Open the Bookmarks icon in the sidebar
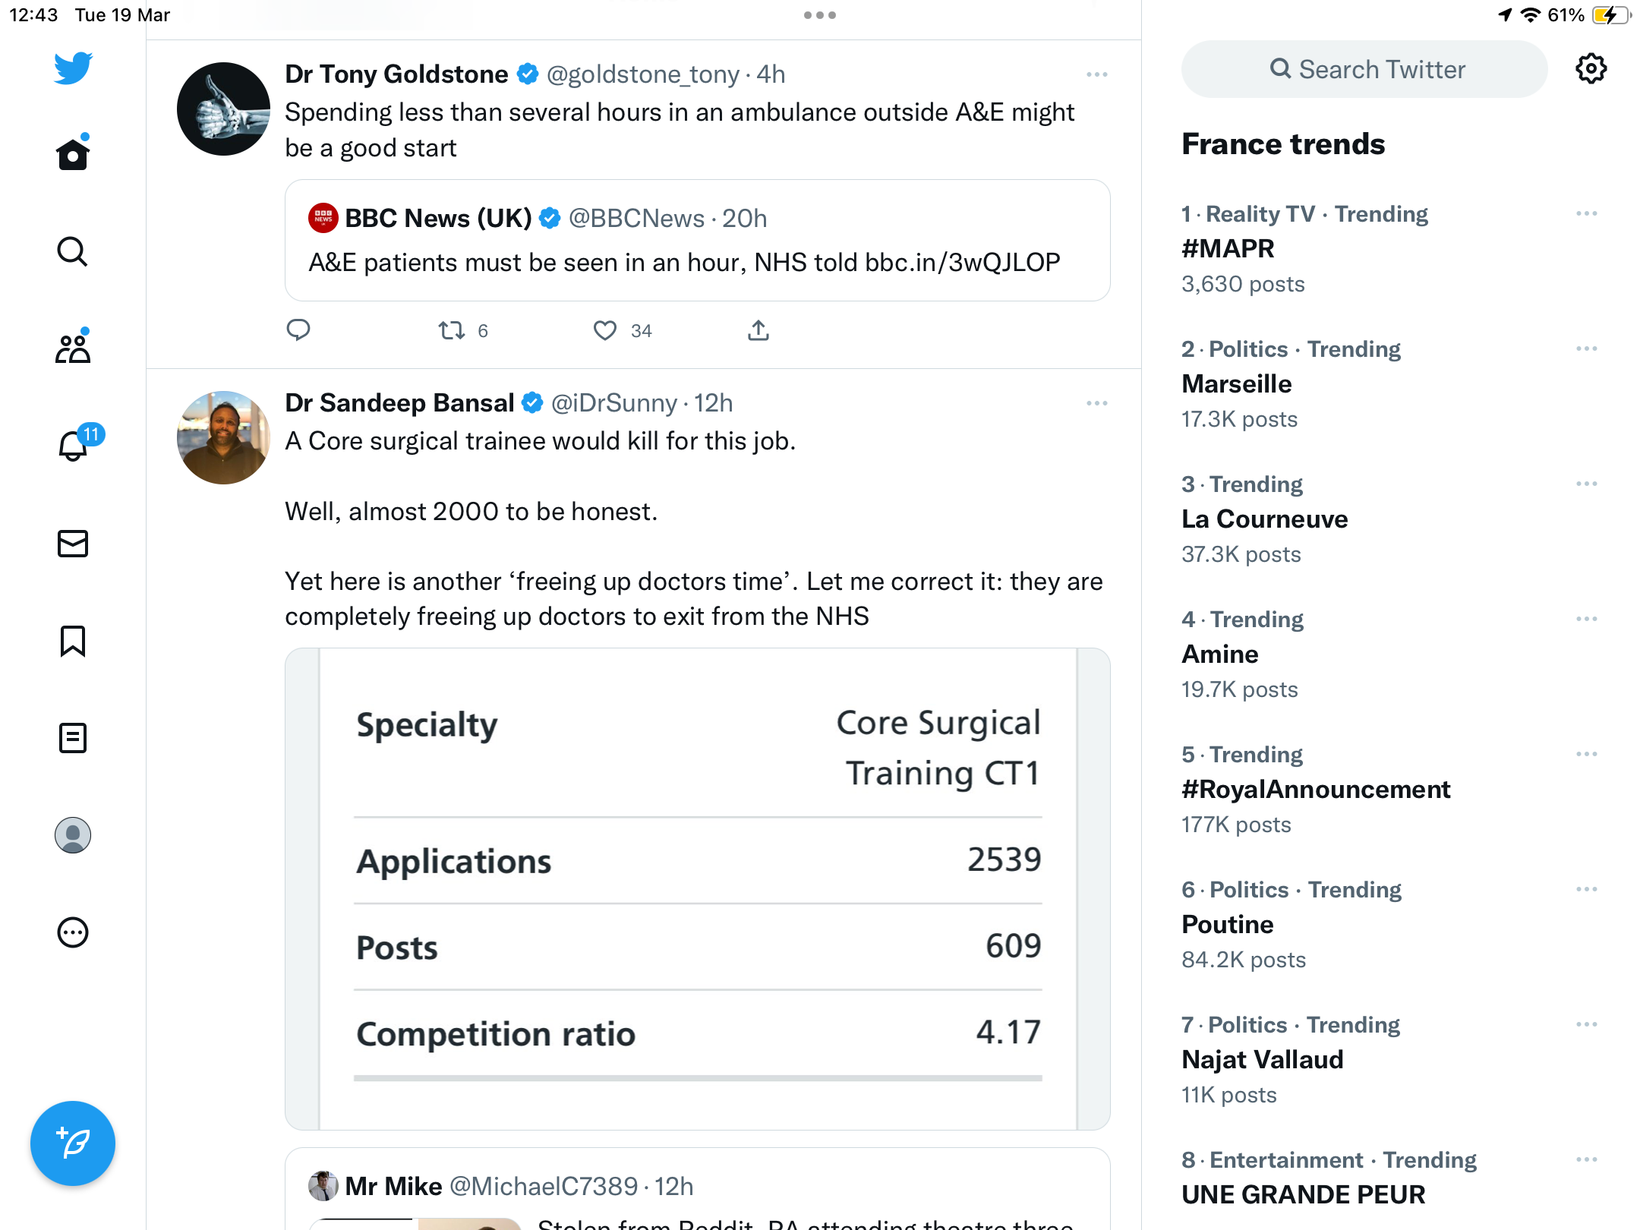The height and width of the screenshot is (1230, 1640). 73,641
